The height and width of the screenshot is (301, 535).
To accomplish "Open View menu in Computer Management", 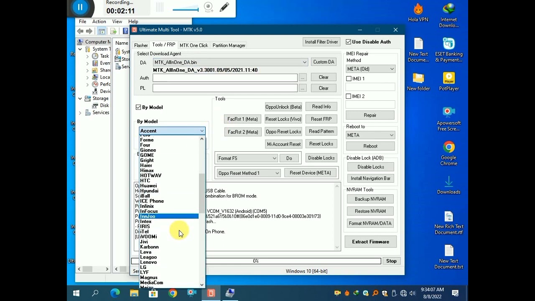I will tap(117, 22).
